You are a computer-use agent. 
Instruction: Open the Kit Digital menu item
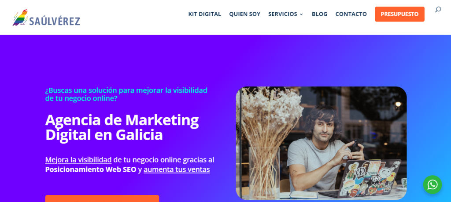[204, 14]
